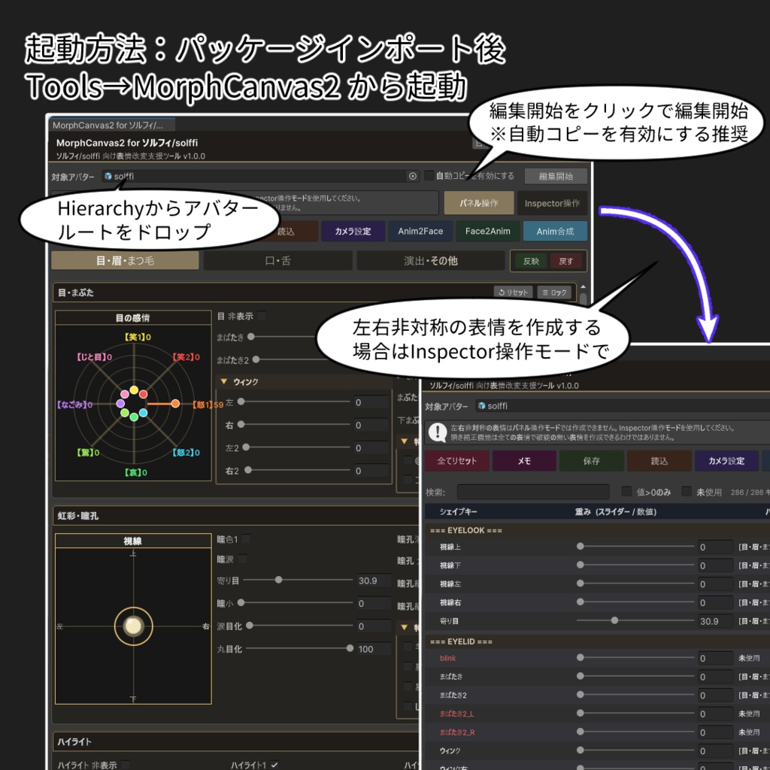Screen dimensions: 770x770
Task: Click the Anim2Face button
Action: coord(420,232)
